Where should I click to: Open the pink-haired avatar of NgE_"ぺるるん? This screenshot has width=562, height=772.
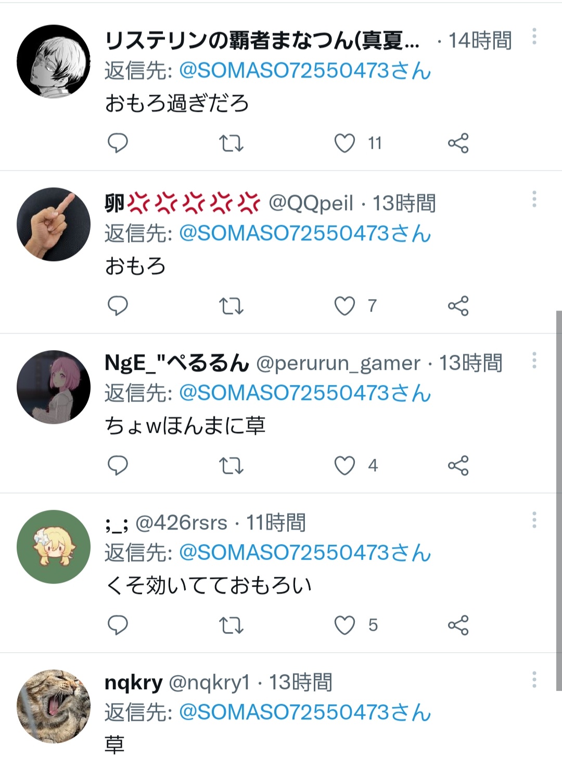pyautogui.click(x=54, y=387)
